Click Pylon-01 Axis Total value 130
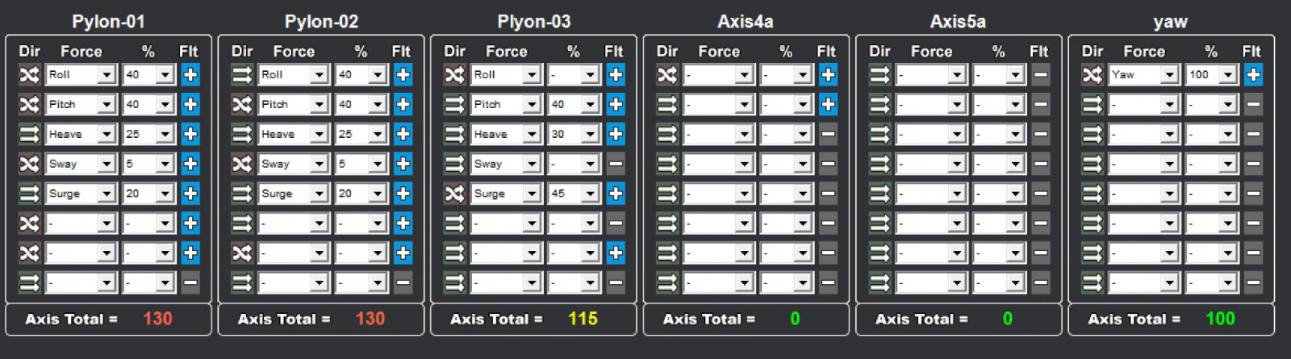This screenshot has width=1291, height=359. tap(157, 319)
